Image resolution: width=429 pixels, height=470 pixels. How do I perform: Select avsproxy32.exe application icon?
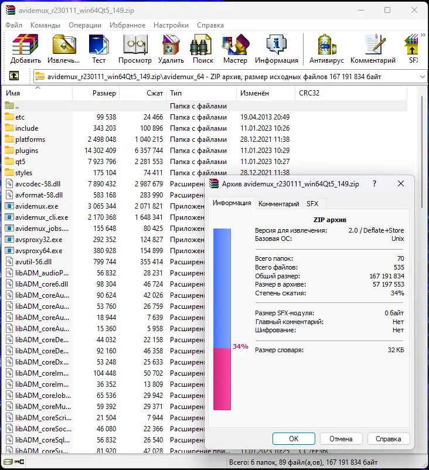9,240
